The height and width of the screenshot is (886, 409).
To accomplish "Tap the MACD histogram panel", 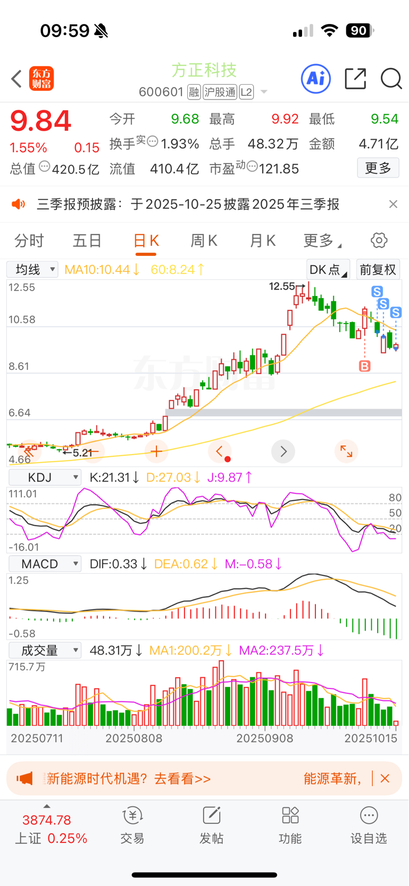I will pyautogui.click(x=204, y=606).
